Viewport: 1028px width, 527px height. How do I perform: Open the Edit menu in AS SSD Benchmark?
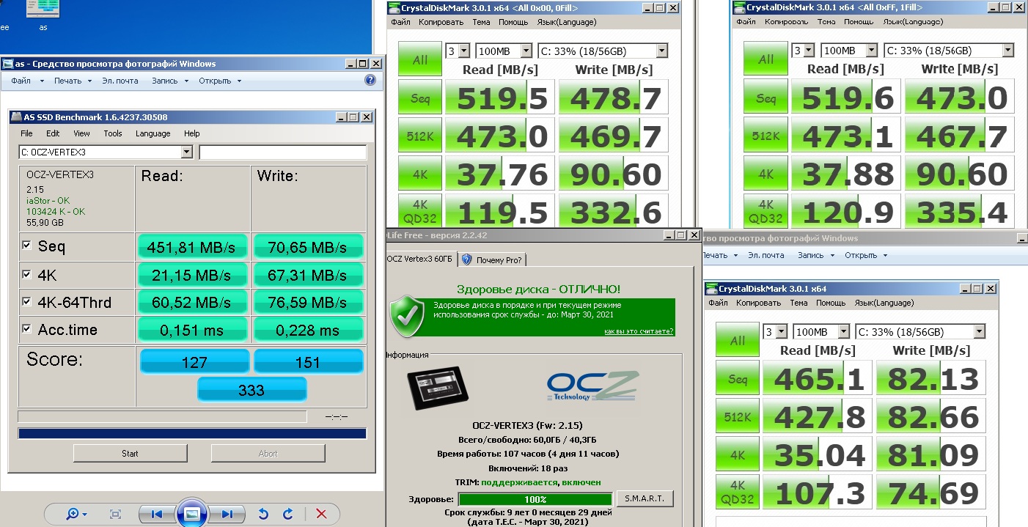(53, 133)
